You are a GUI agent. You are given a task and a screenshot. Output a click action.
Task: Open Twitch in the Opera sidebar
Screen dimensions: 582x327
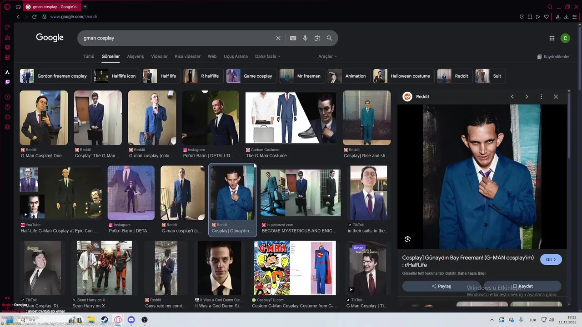coord(7,82)
